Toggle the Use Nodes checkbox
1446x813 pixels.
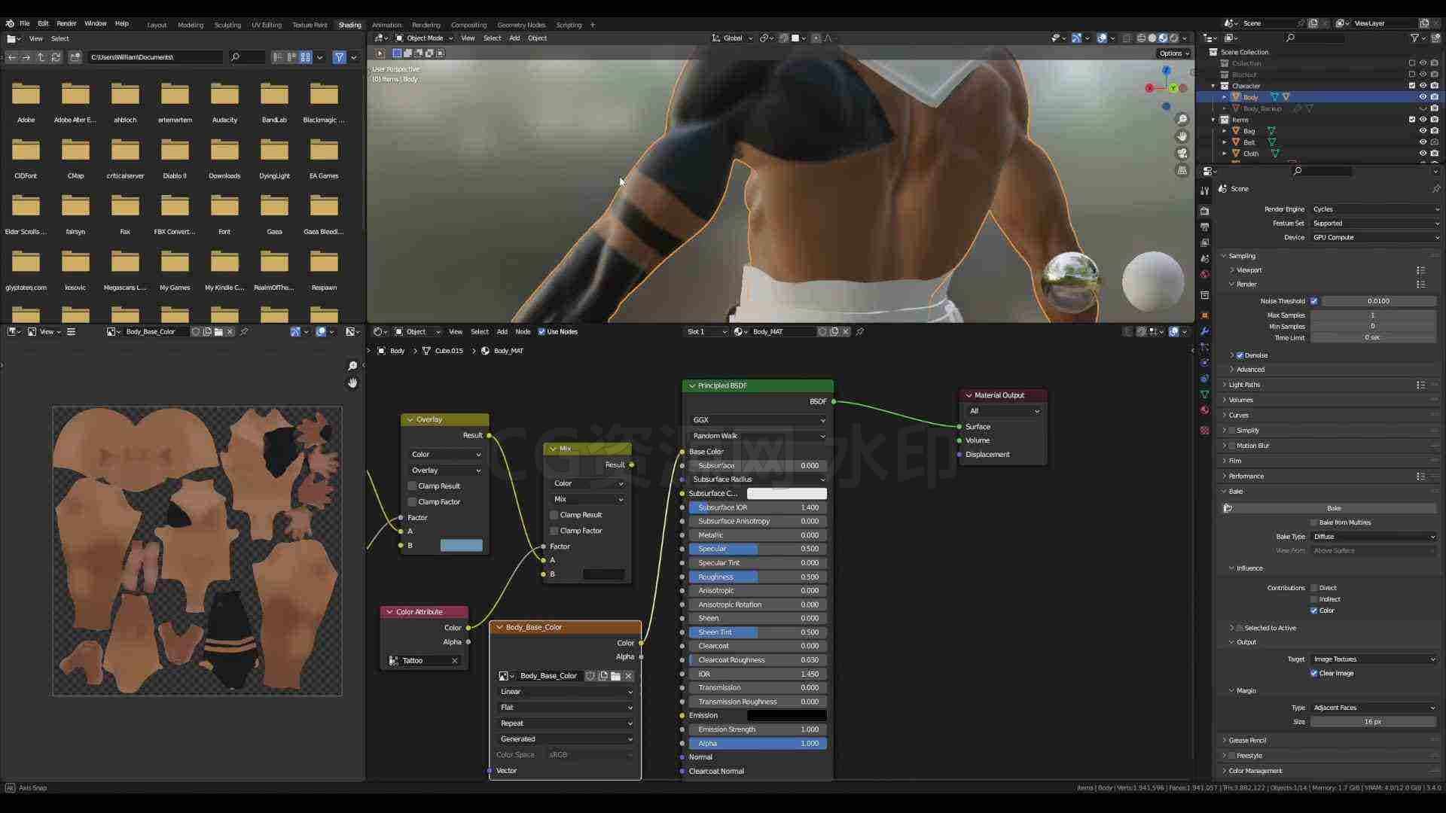(x=541, y=332)
